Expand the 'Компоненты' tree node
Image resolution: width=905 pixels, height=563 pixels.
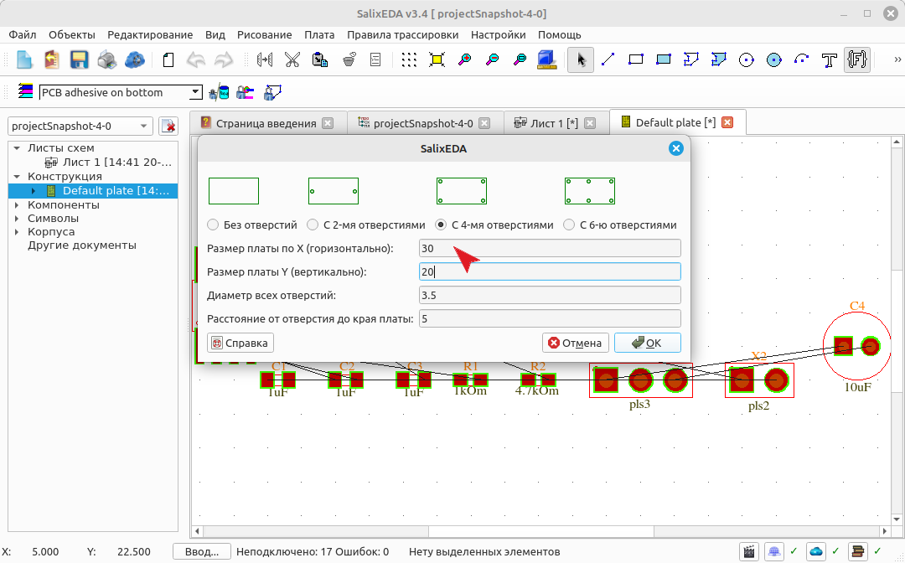click(x=17, y=204)
